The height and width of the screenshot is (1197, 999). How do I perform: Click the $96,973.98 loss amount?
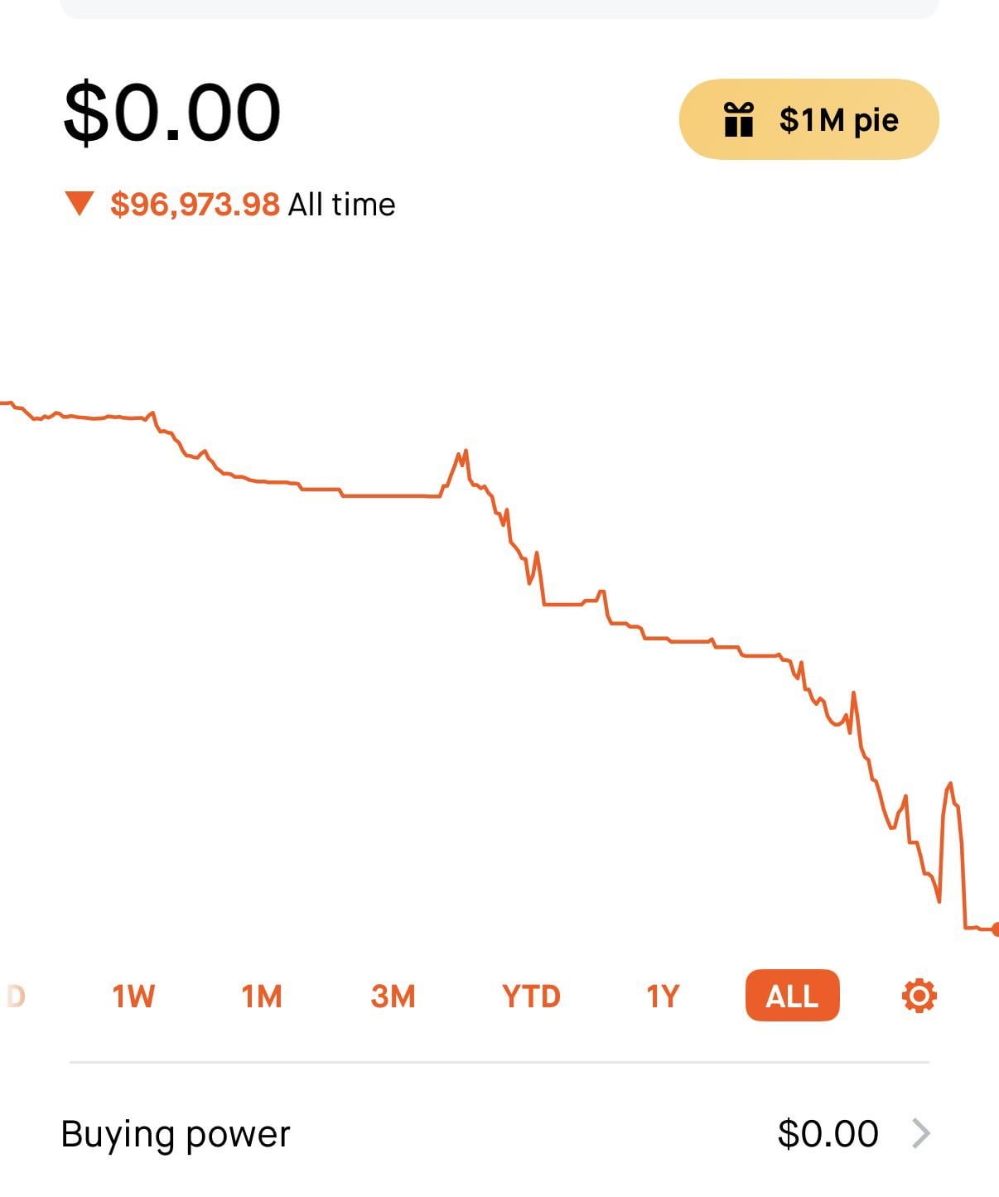pos(195,204)
